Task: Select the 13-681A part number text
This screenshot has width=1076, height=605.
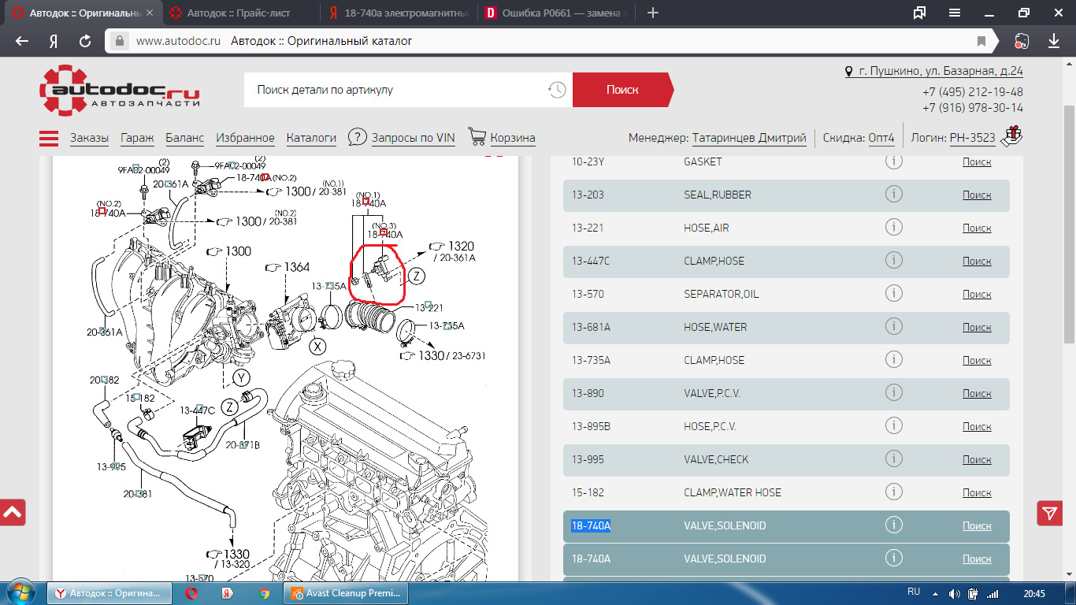Action: (x=591, y=327)
